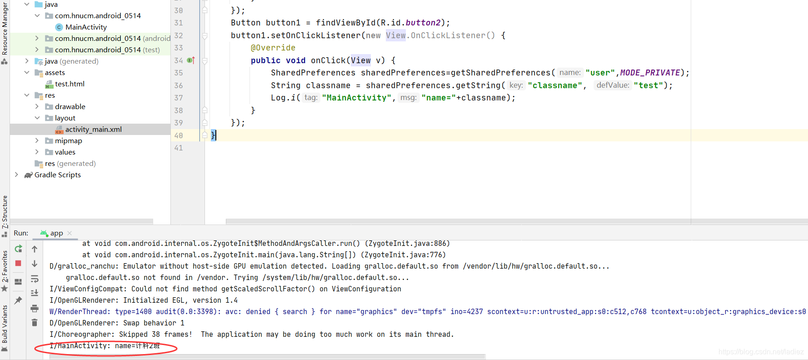Open the Z: Structure side tab

click(x=5, y=216)
